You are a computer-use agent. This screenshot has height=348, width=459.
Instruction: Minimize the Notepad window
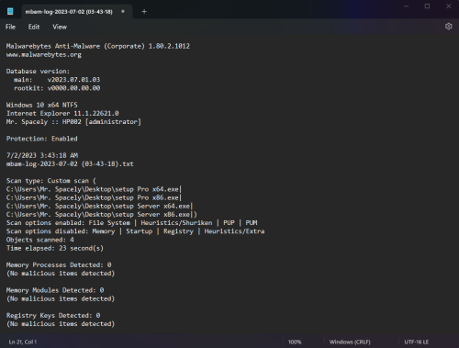pos(406,6)
